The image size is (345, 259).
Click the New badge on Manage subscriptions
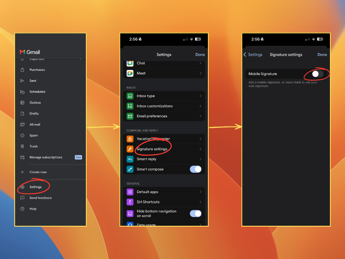point(78,157)
